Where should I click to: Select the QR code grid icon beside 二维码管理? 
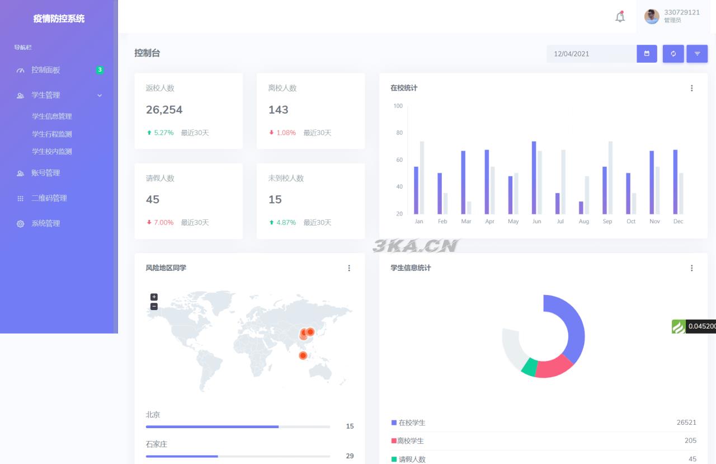[x=20, y=198]
